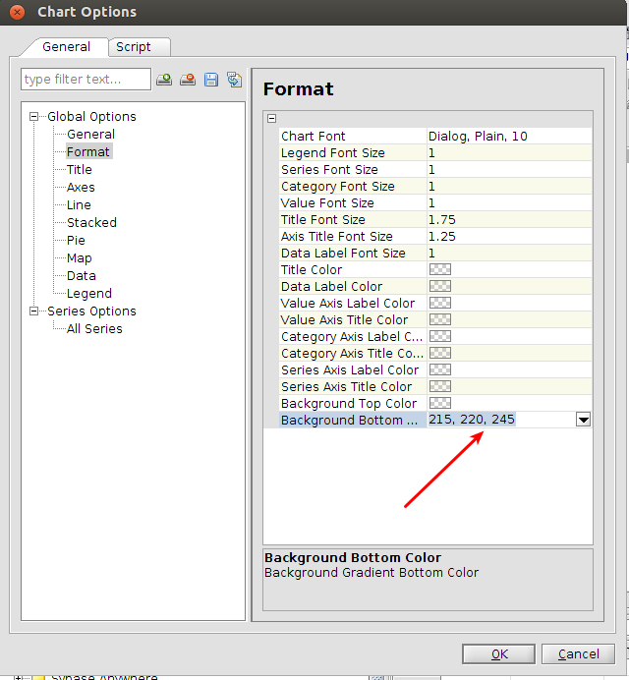Select the Title Font Size property label
629x680 pixels.
pos(322,219)
